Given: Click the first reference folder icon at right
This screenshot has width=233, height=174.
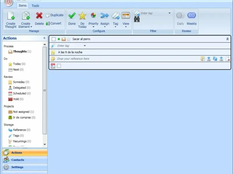Looking at the screenshot, I should click(x=203, y=59).
